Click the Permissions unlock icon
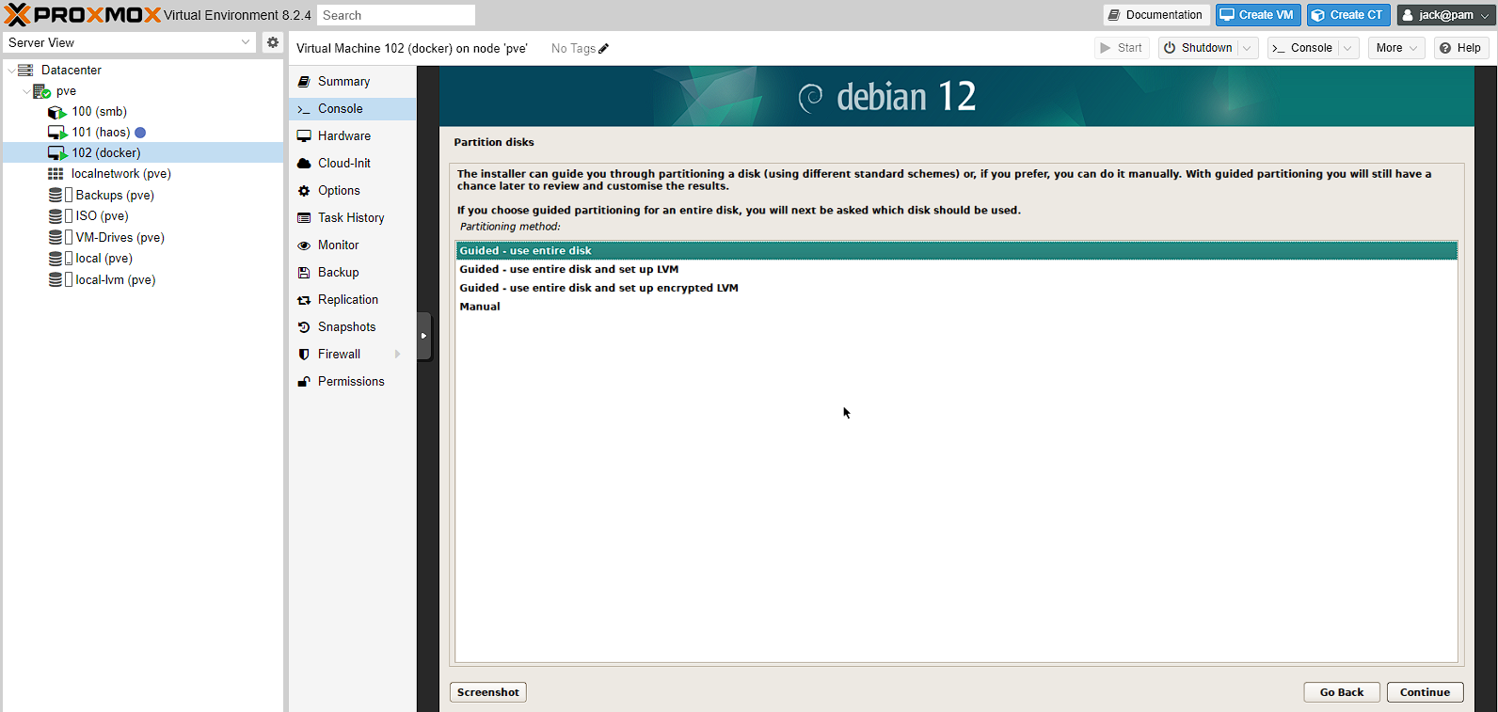 pyautogui.click(x=304, y=382)
